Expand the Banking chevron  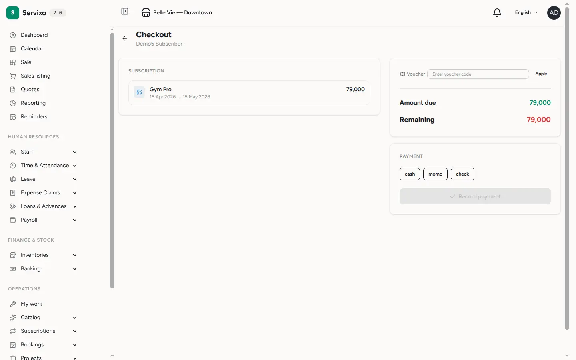coord(75,269)
